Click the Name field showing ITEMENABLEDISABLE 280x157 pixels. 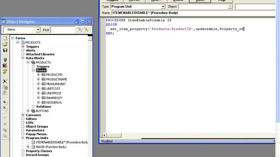(x=193, y=13)
